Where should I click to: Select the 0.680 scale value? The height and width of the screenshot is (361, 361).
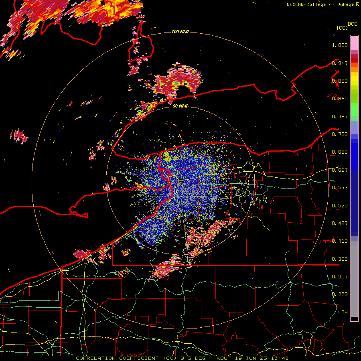pyautogui.click(x=340, y=152)
